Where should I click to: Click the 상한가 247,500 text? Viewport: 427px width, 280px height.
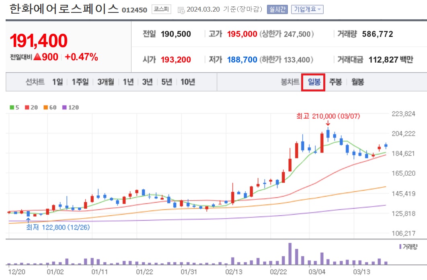(287, 34)
